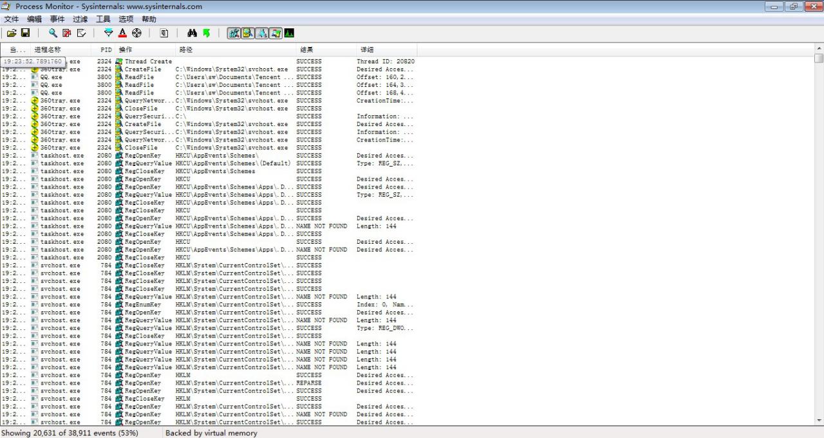
Task: Click the Save floppy disk icon
Action: [x=26, y=33]
